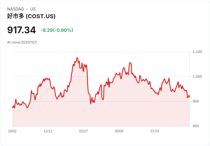210x146 pixels.
Task: Click the US market label
Action: pyautogui.click(x=33, y=9)
